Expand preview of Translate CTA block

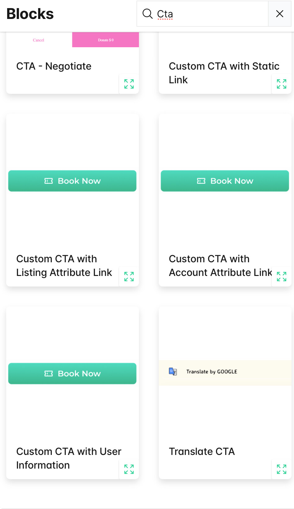[281, 469]
